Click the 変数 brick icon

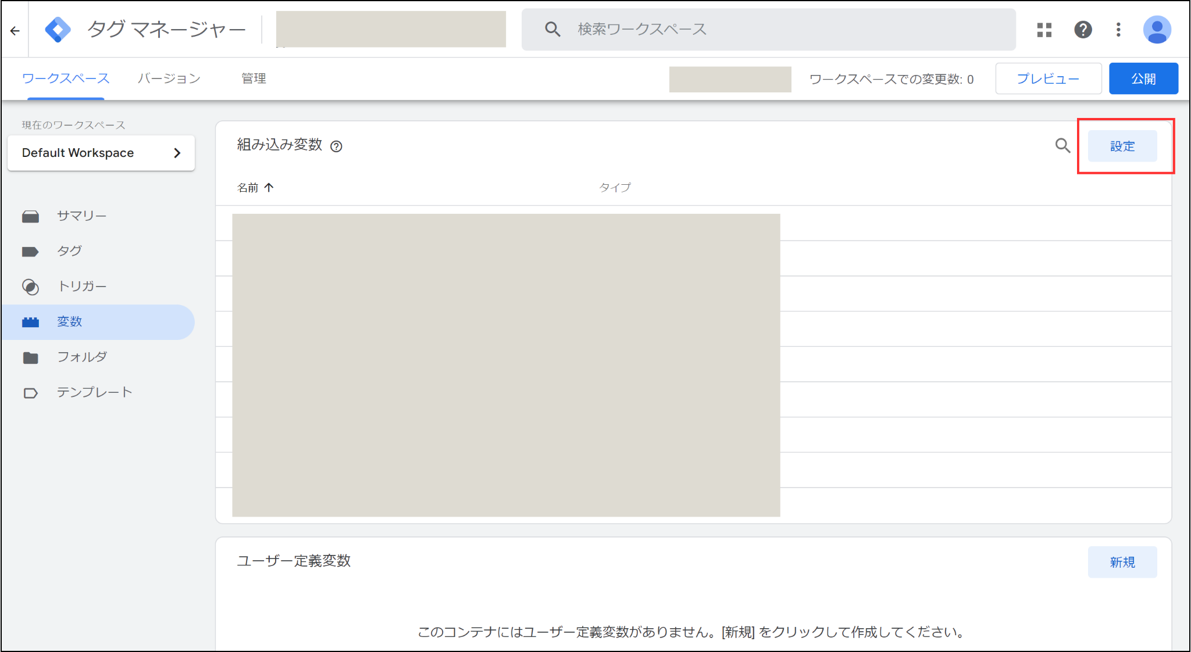(x=30, y=322)
